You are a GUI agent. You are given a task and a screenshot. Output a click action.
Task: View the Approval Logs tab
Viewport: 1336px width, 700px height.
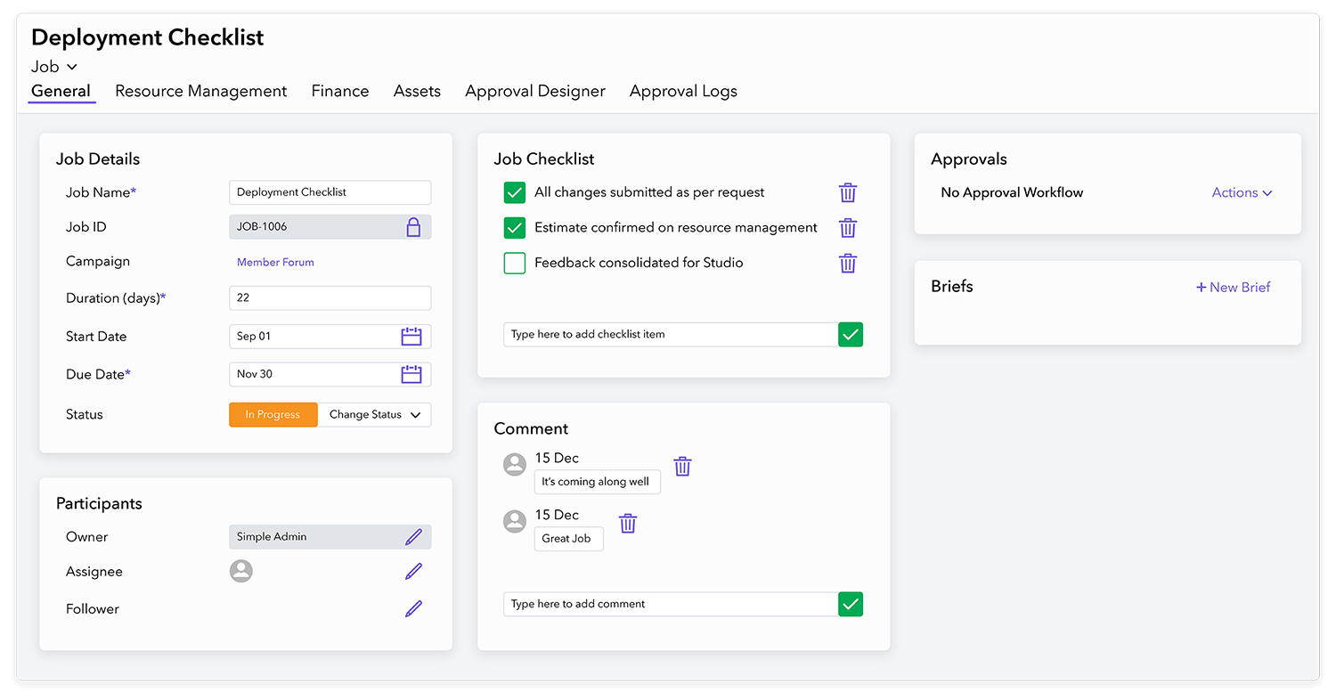coord(683,91)
